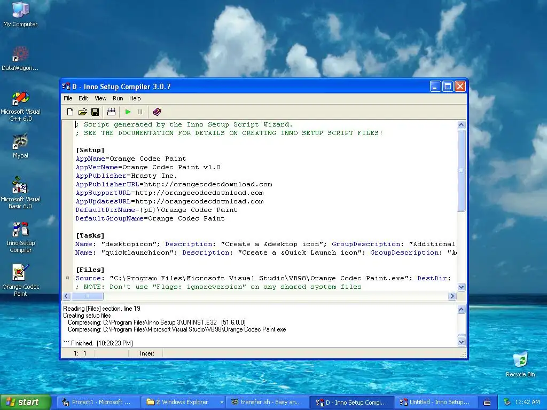Click the "desktopicon" task line

pyautogui.click(x=265, y=244)
